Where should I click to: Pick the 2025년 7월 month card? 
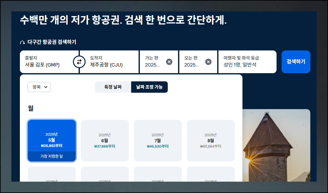pyautogui.click(x=158, y=141)
